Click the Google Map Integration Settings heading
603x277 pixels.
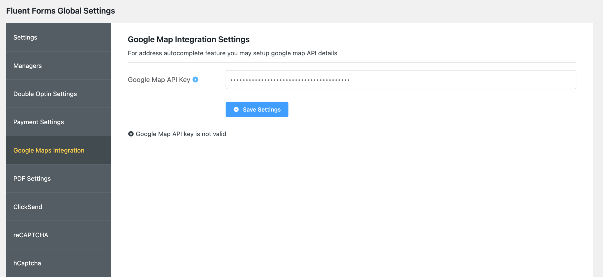(188, 39)
